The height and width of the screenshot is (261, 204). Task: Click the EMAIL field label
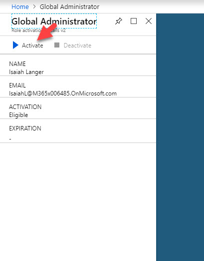(17, 85)
